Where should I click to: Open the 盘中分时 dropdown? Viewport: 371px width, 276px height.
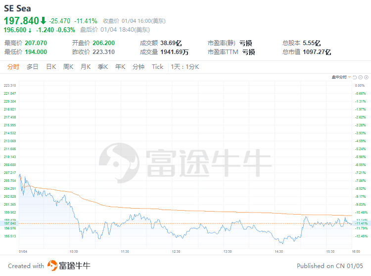click(x=341, y=77)
